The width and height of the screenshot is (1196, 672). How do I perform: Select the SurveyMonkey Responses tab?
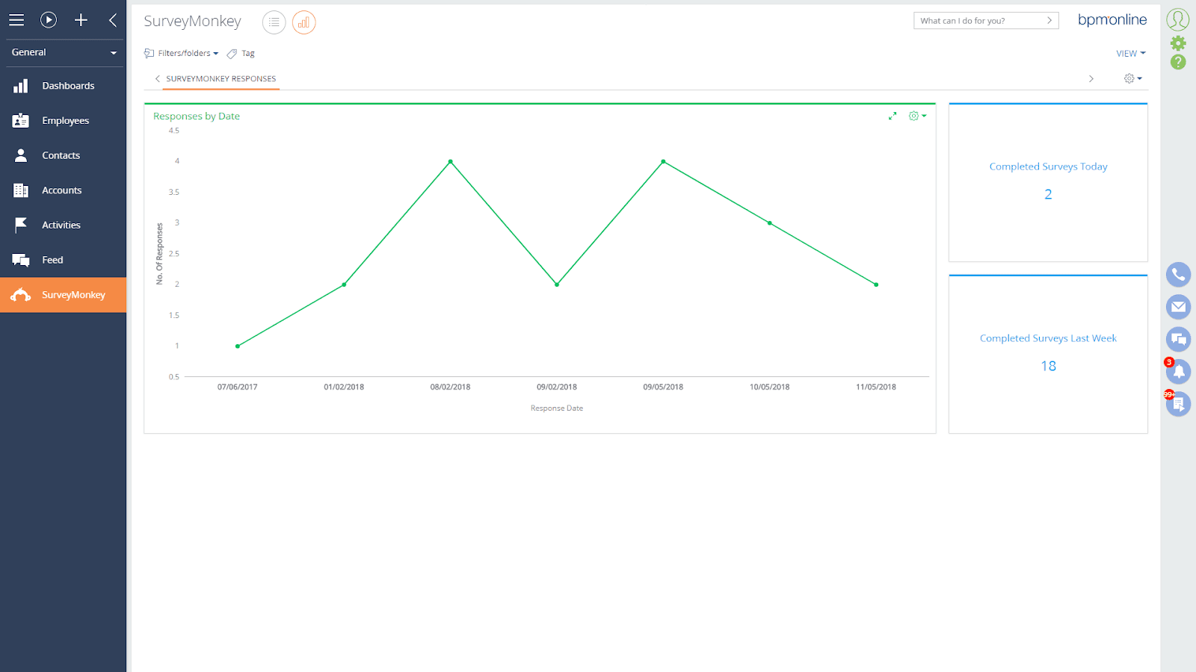[221, 78]
